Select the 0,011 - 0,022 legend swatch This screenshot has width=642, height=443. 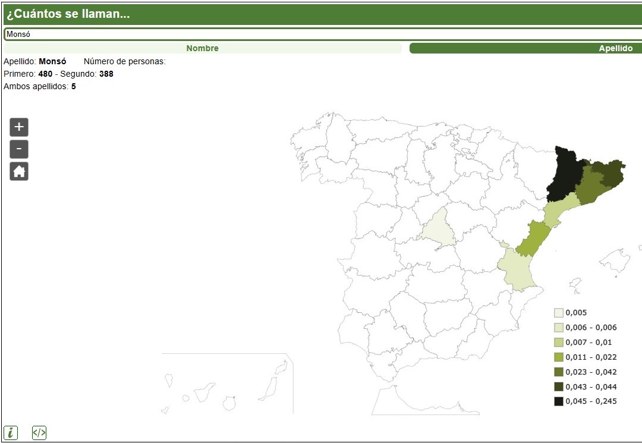tap(559, 357)
